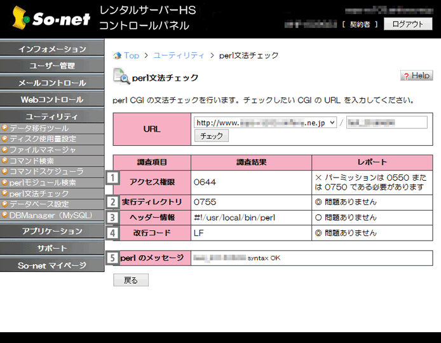Screen dimensions: 441x343
Task: Click the アクセス権限 row label
Action: (152, 182)
